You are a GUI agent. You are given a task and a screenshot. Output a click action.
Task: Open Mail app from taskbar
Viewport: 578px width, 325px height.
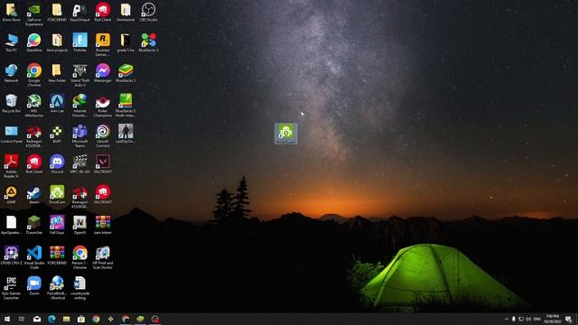click(x=37, y=319)
